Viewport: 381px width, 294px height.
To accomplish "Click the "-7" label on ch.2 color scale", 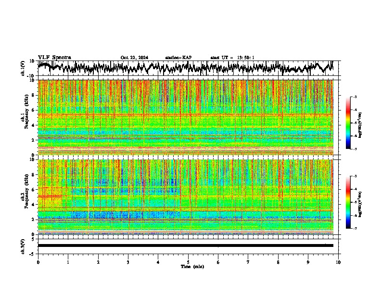I will coord(355,229).
